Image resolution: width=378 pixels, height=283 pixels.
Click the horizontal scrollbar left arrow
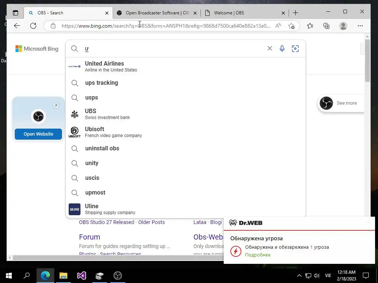pyautogui.click(x=9, y=258)
